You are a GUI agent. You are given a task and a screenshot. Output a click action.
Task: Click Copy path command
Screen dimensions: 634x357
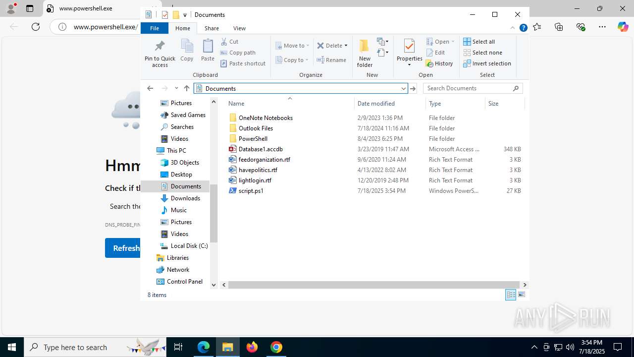click(238, 53)
